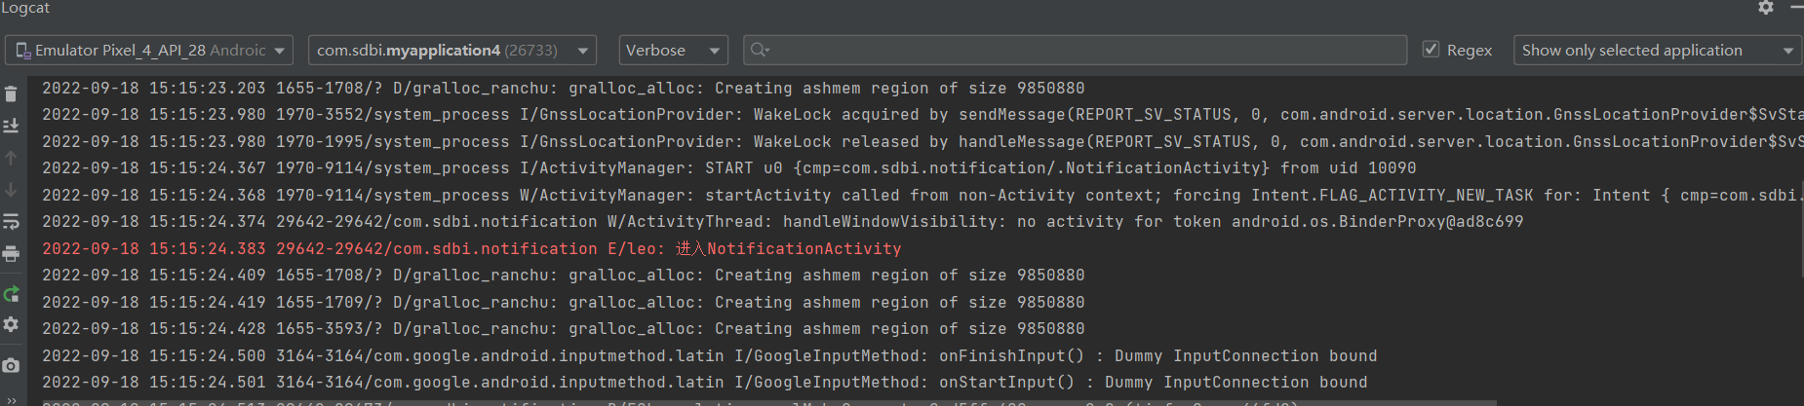Click the scroll to end icon
This screenshot has width=1804, height=406.
(x=11, y=126)
